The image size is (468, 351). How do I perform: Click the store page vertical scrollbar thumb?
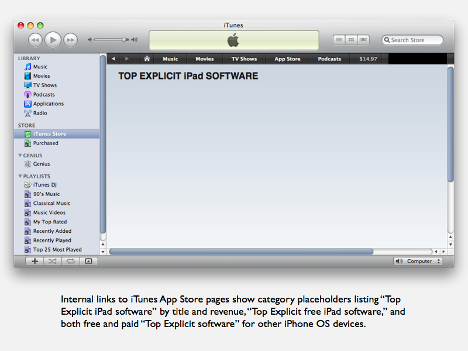450,124
